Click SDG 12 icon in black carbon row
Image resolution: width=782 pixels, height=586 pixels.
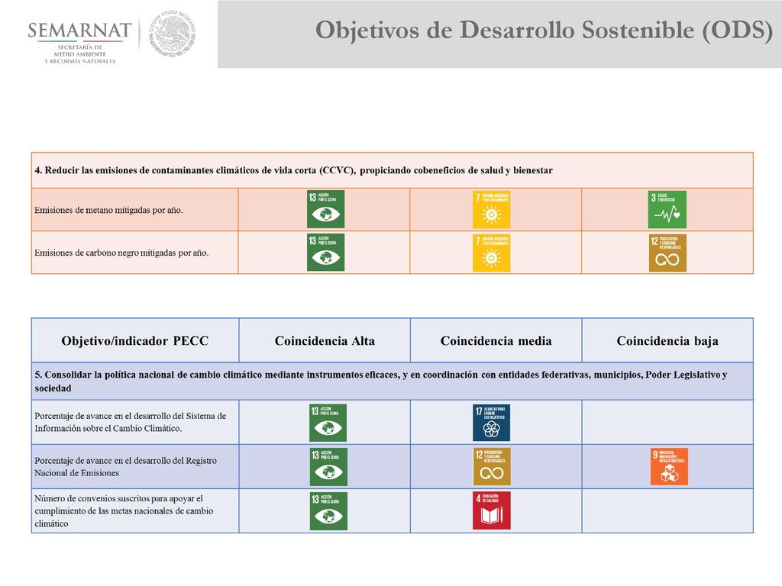point(667,253)
